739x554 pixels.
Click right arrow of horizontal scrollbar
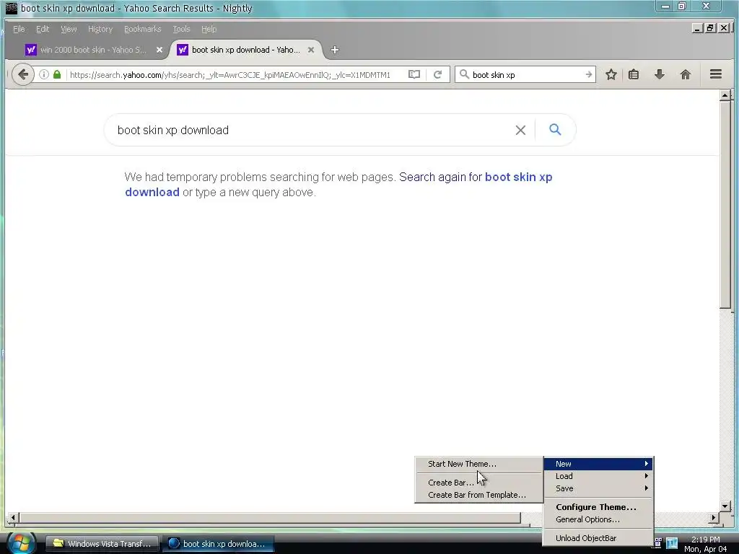pos(714,518)
